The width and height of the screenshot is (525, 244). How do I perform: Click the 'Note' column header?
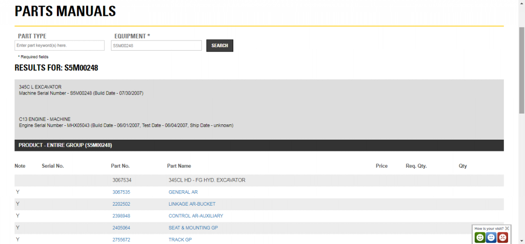(x=20, y=166)
